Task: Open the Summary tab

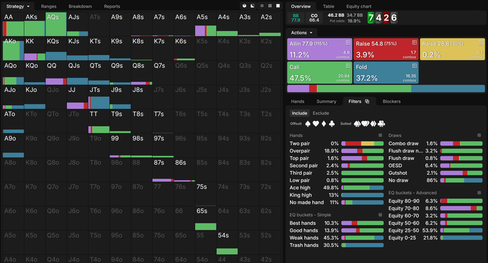Action: point(326,102)
